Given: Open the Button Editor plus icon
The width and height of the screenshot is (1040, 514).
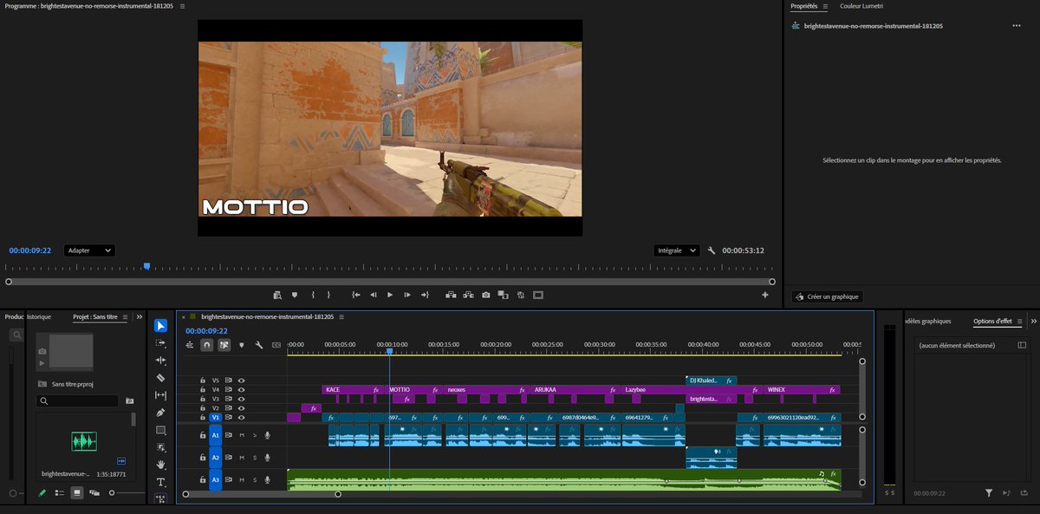Looking at the screenshot, I should coord(765,295).
